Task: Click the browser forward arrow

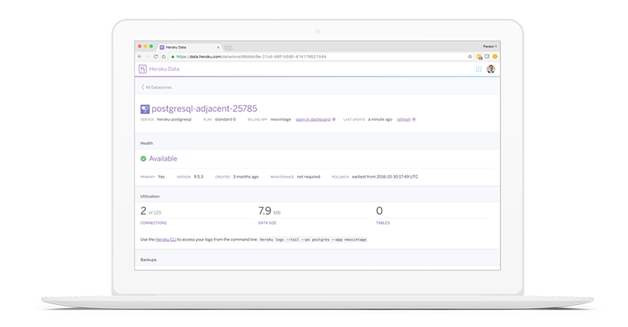Action: (x=148, y=56)
